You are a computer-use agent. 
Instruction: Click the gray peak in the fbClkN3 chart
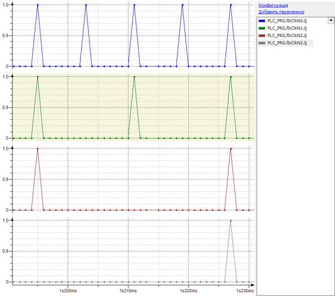click(x=231, y=221)
